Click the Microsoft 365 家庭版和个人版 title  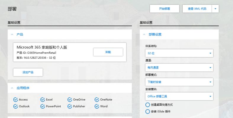pos(42,47)
